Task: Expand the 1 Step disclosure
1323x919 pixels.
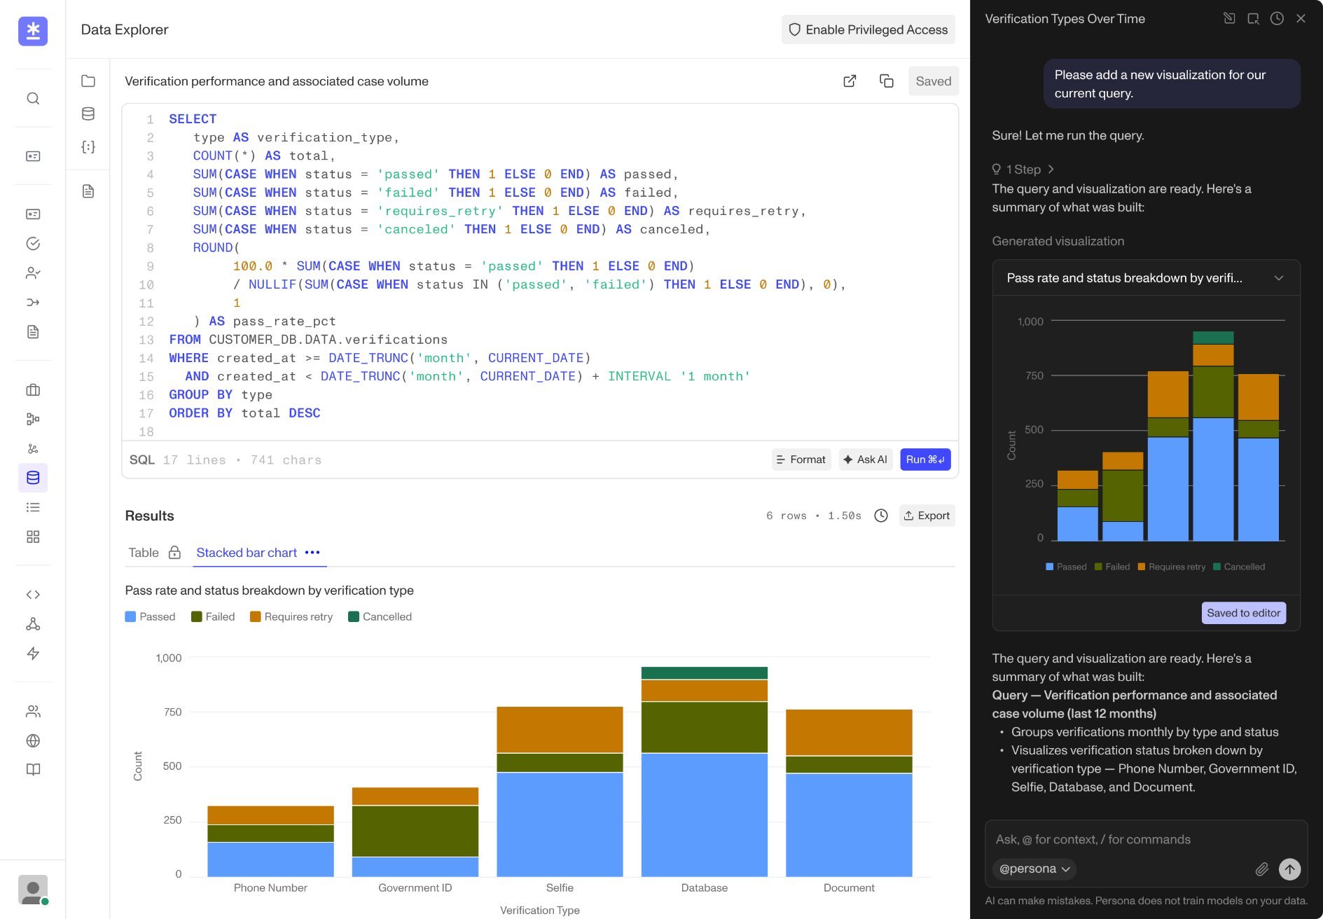Action: [x=1023, y=170]
